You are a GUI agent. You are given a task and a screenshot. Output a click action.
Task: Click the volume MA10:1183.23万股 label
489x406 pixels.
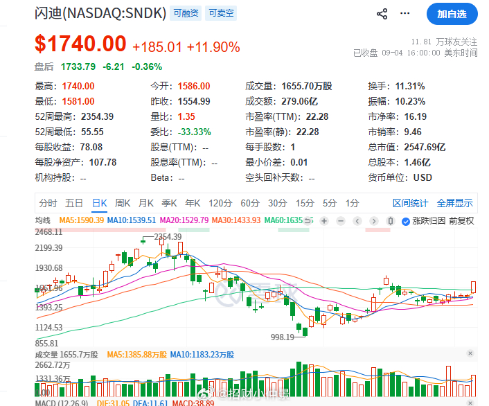click(202, 355)
